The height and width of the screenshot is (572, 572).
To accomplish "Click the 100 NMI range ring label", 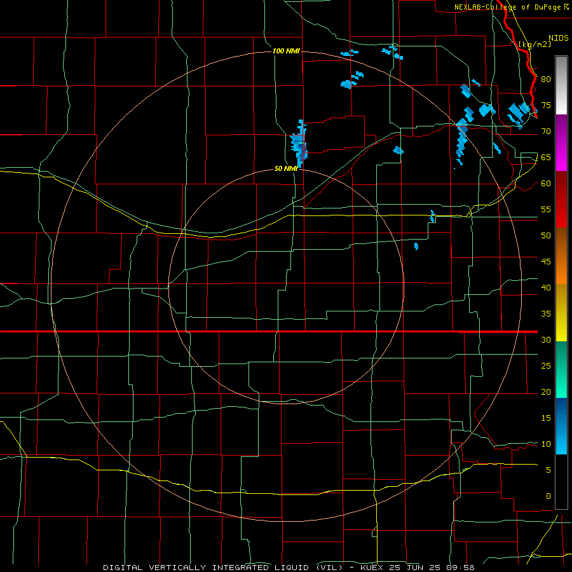I will tap(286, 51).
